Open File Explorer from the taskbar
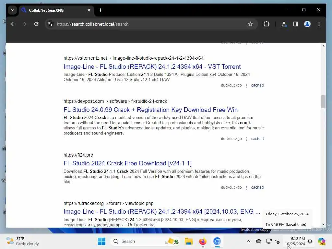 pos(188,241)
